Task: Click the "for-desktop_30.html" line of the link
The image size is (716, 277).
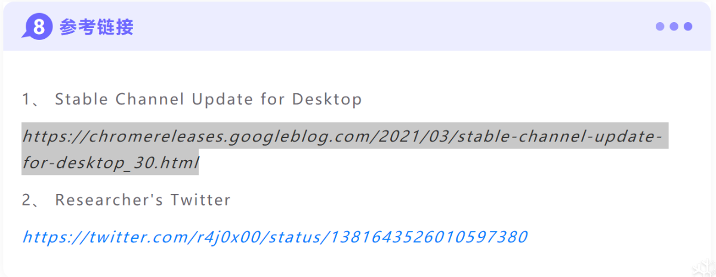Action: pos(110,162)
